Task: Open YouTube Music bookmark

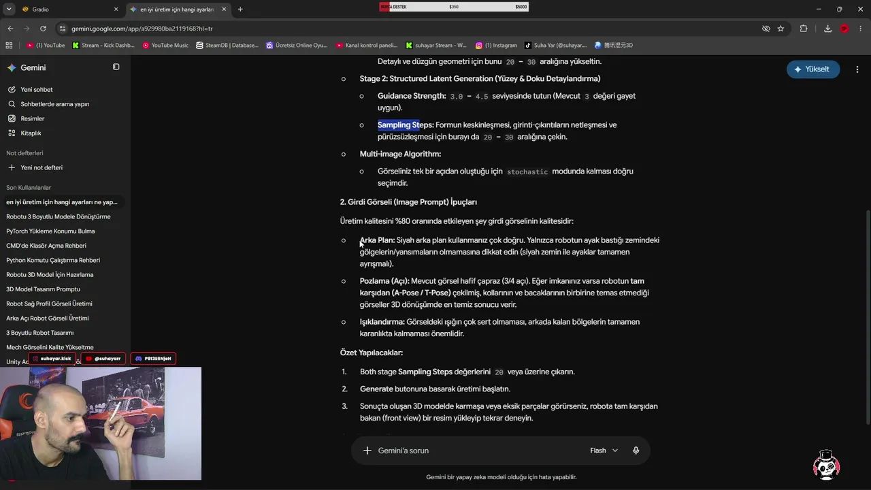Action: 165,46
